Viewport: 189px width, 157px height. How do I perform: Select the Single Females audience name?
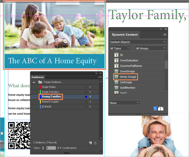(50, 92)
